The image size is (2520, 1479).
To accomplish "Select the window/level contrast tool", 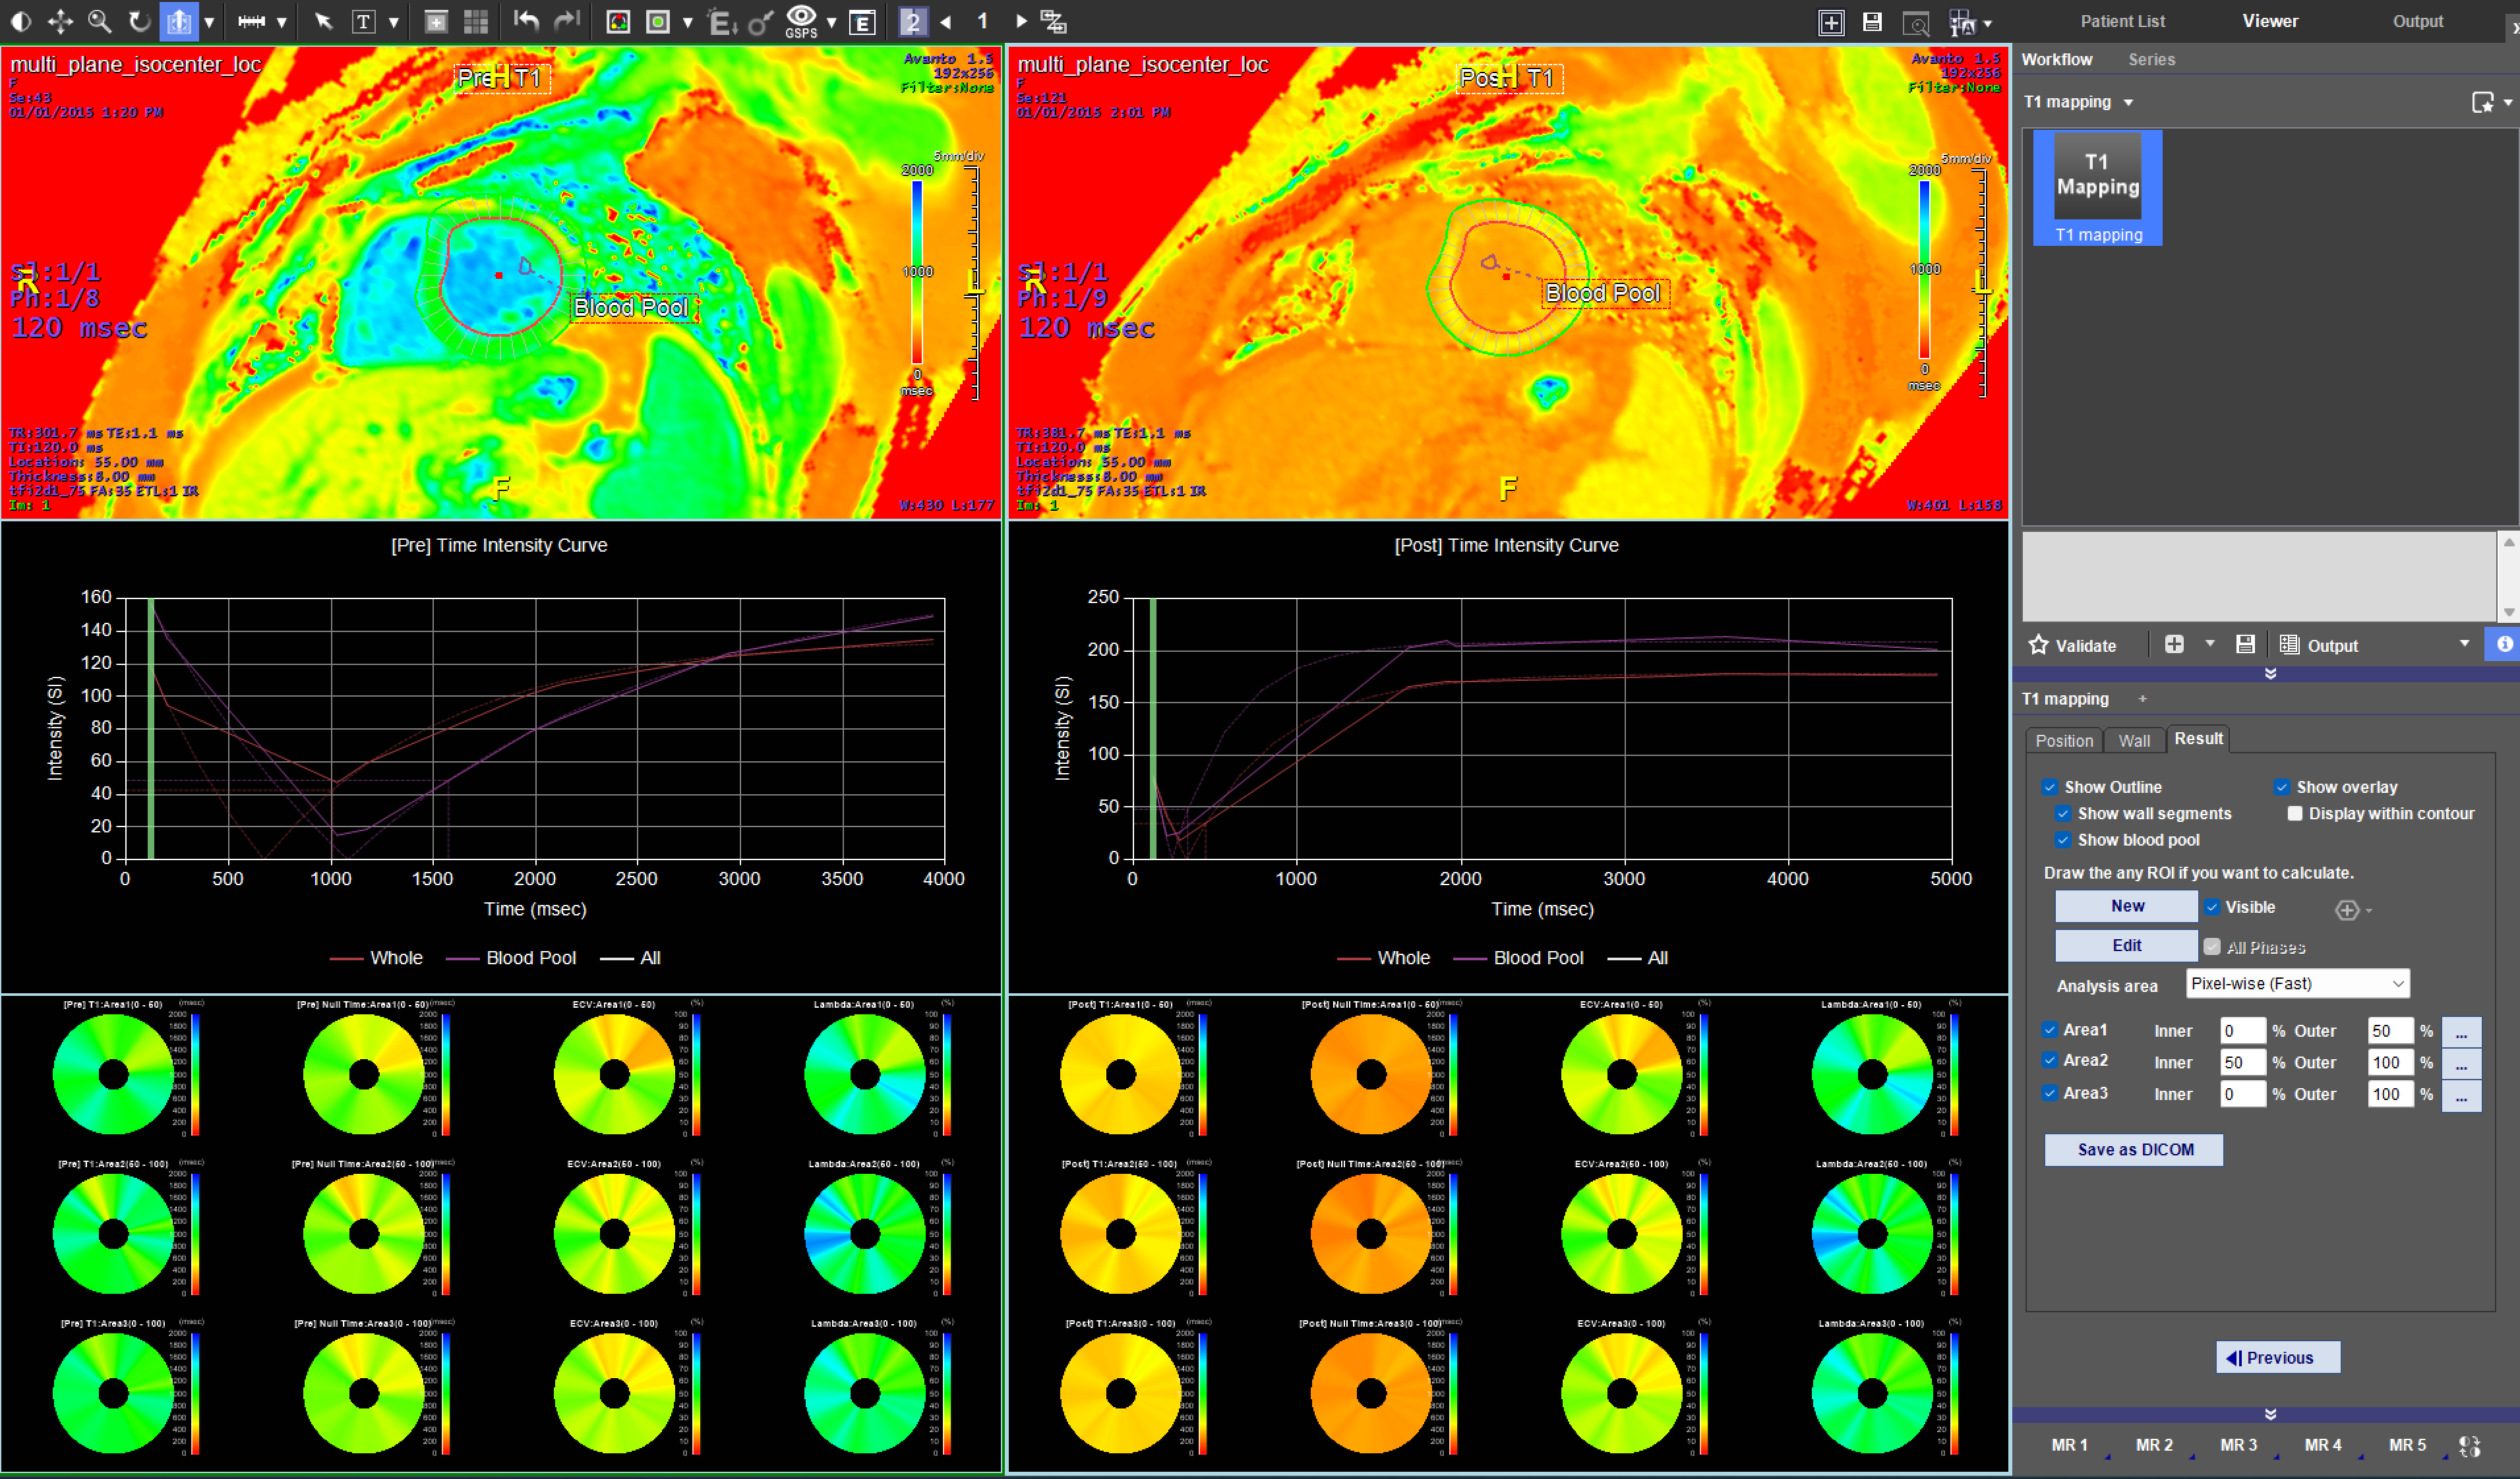I will [21, 21].
